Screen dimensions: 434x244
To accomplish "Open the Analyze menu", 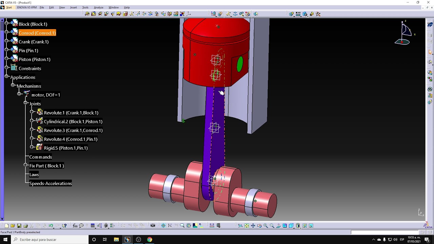I will coord(99,7).
